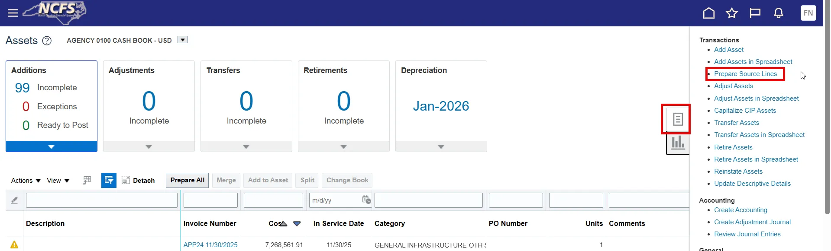831x251 pixels.
Task: Click the Invoice Number filter field
Action: pyautogui.click(x=210, y=200)
